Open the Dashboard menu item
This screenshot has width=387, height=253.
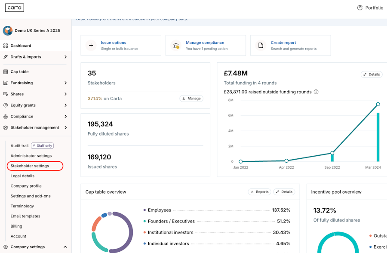tap(21, 46)
